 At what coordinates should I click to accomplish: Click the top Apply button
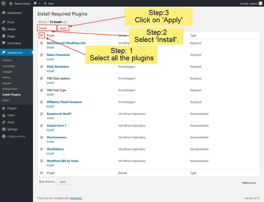click(x=63, y=28)
